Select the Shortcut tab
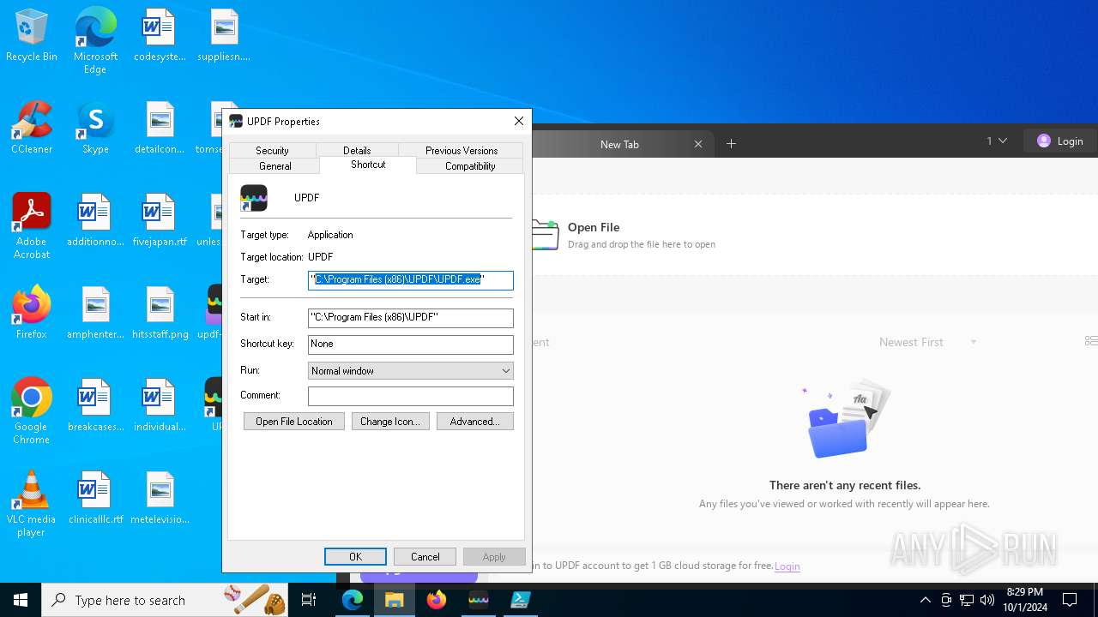The height and width of the screenshot is (617, 1098). point(368,165)
